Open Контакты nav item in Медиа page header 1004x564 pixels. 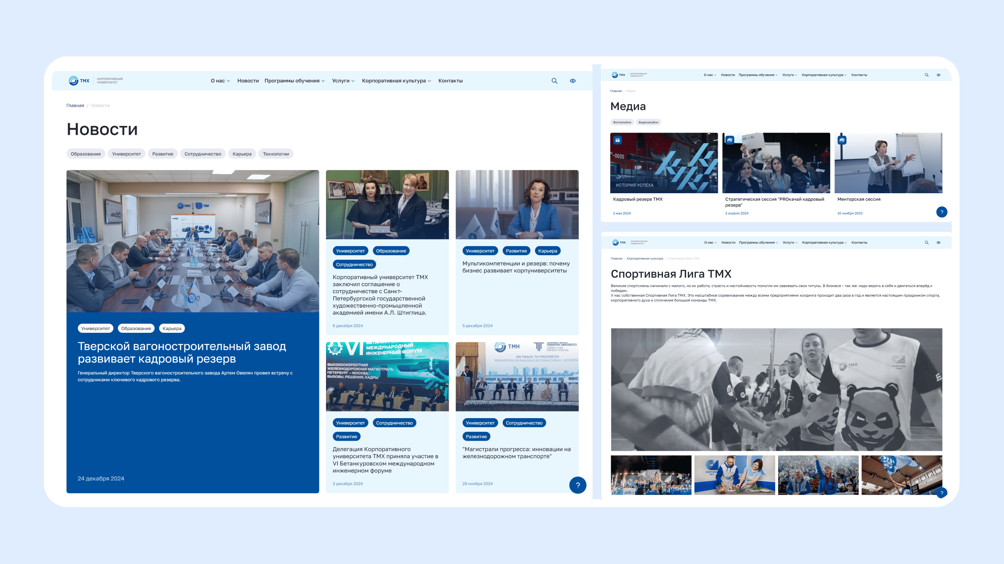[x=859, y=75]
